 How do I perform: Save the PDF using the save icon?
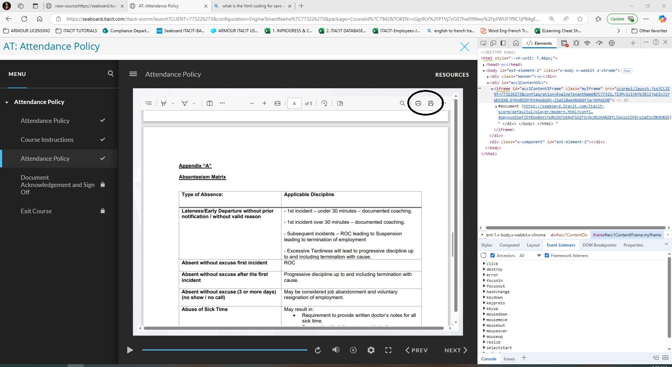(x=431, y=103)
